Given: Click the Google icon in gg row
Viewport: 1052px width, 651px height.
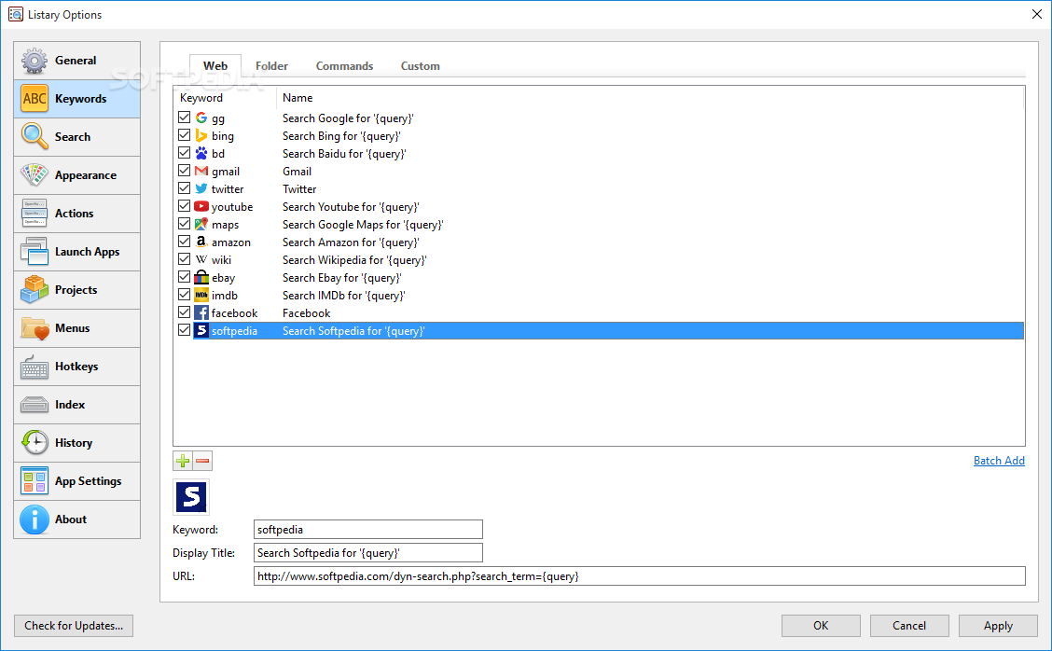Looking at the screenshot, I should click(201, 118).
